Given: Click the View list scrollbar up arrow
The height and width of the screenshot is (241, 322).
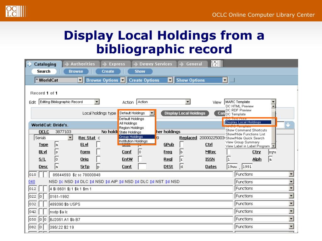Looking at the screenshot, I should [273, 106].
